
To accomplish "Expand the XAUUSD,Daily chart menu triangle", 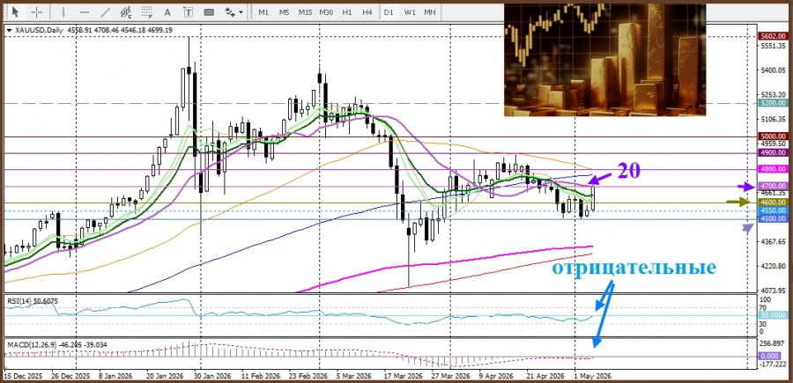I will coord(9,30).
